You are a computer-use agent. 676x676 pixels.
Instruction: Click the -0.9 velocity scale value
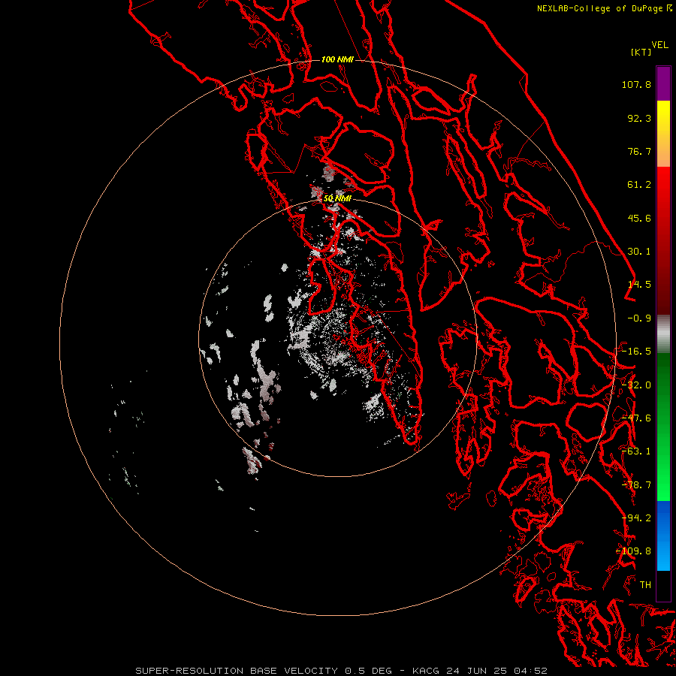click(639, 318)
